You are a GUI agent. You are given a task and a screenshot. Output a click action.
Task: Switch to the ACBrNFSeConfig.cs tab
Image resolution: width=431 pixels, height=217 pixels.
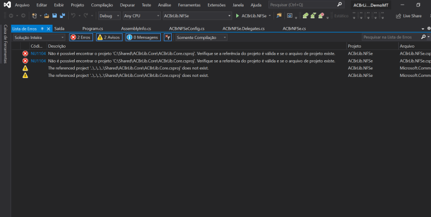coord(187,29)
